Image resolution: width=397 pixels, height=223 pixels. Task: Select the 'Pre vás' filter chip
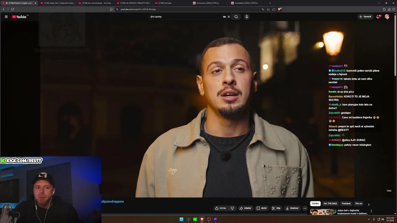(359, 203)
